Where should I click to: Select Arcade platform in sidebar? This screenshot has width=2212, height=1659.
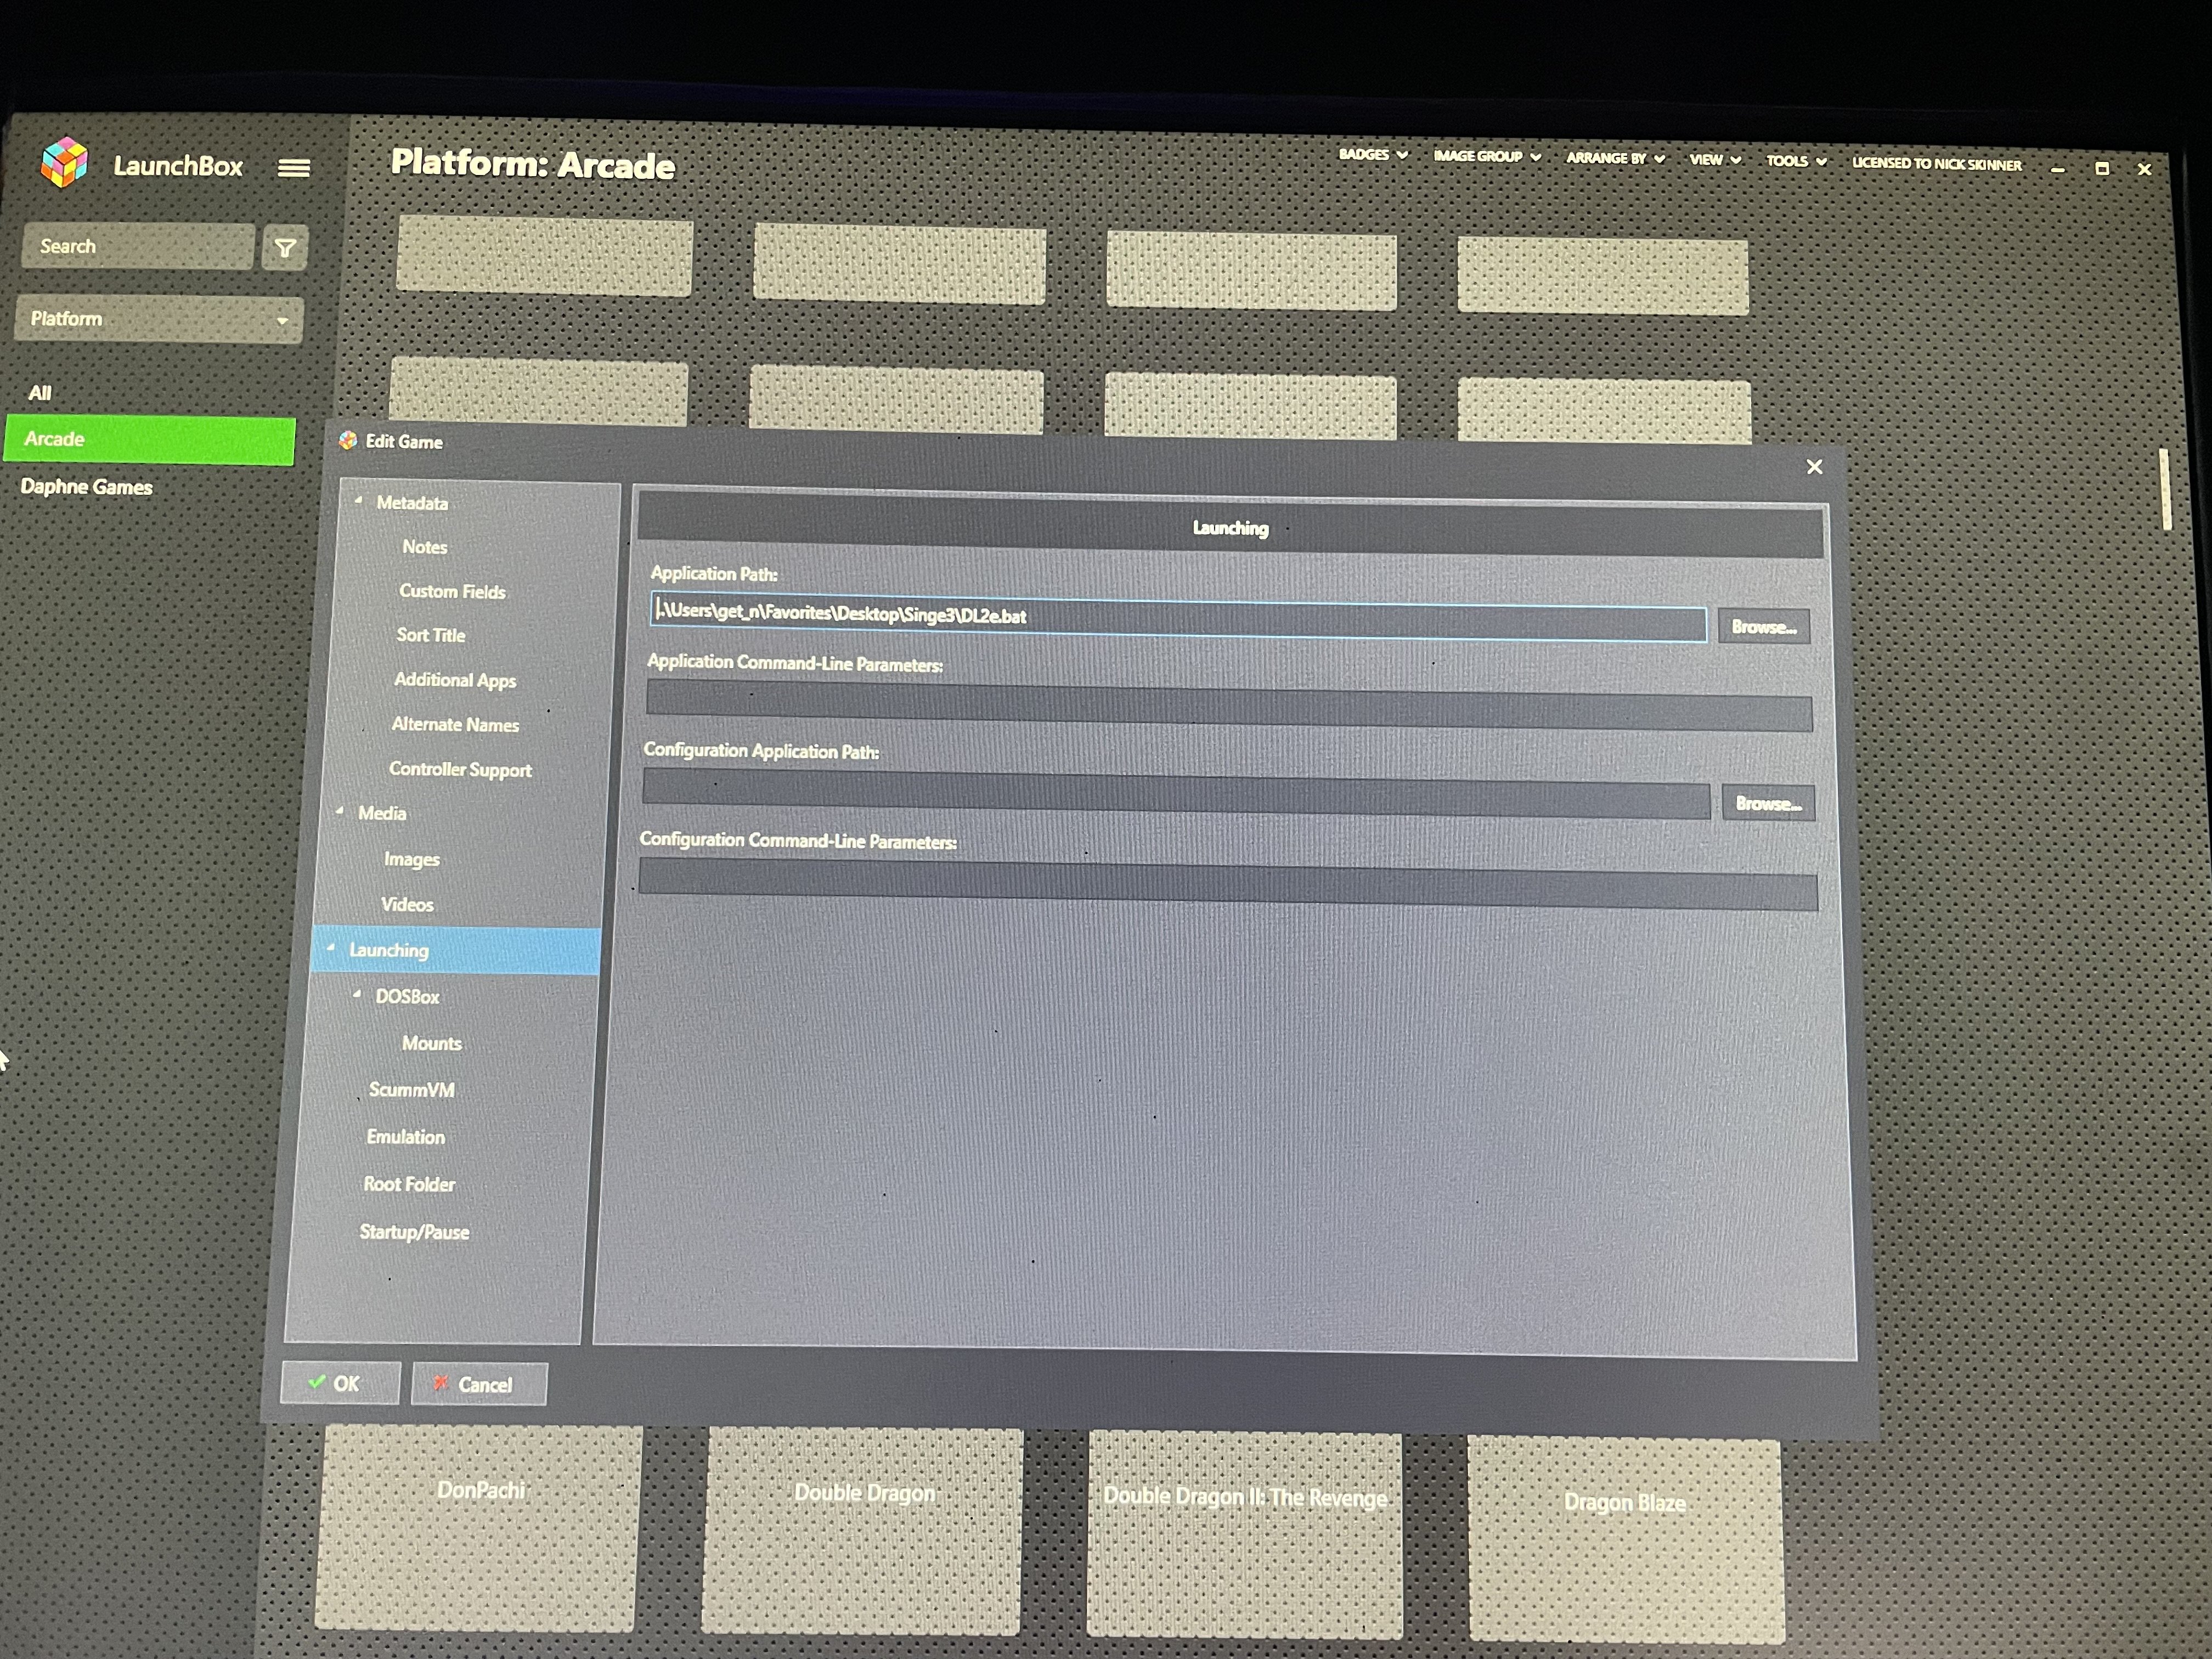pyautogui.click(x=150, y=440)
